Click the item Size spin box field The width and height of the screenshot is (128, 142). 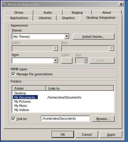80,60
